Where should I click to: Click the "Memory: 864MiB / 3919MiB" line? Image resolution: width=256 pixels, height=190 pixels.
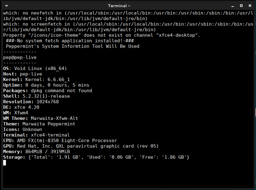[36, 152]
